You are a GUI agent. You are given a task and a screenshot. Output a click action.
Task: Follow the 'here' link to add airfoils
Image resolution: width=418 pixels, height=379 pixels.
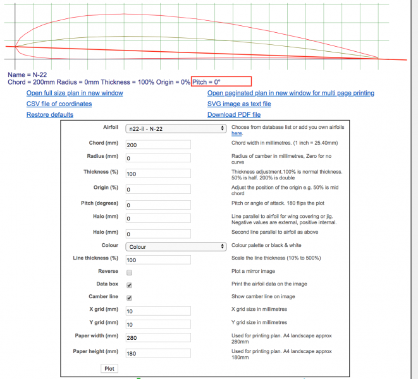(237, 133)
